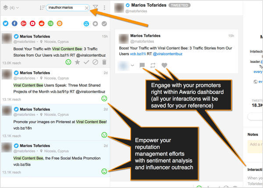Viewport: 263px width, 188px height.
Task: Open @viralcontentbuz mention link in tweet
Action: coord(167,54)
